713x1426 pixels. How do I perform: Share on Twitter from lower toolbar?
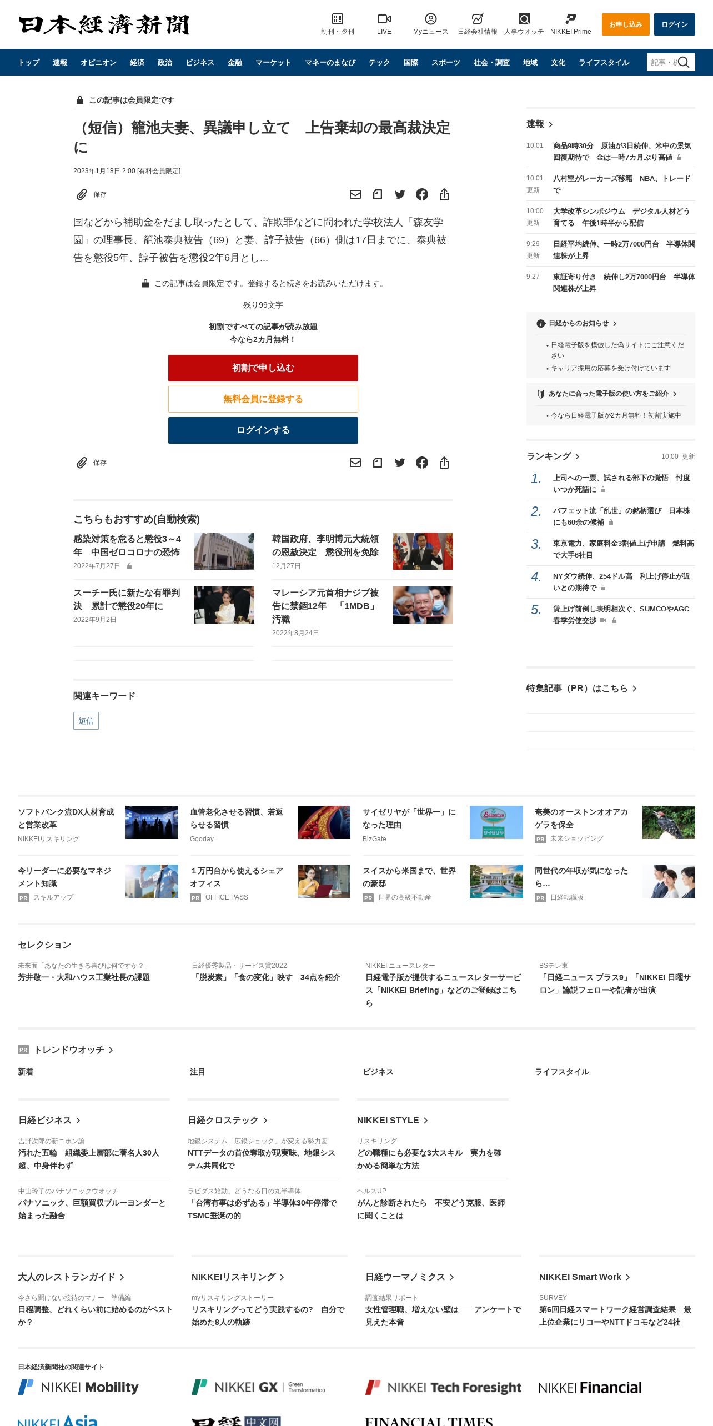pos(400,463)
